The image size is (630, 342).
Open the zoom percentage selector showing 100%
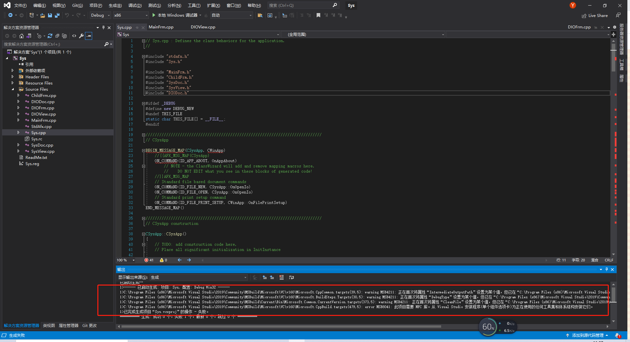(125, 260)
